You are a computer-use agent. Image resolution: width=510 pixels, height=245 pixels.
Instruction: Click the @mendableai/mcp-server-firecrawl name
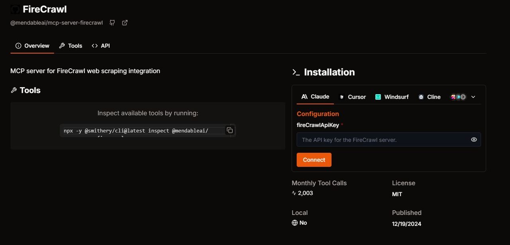57,23
